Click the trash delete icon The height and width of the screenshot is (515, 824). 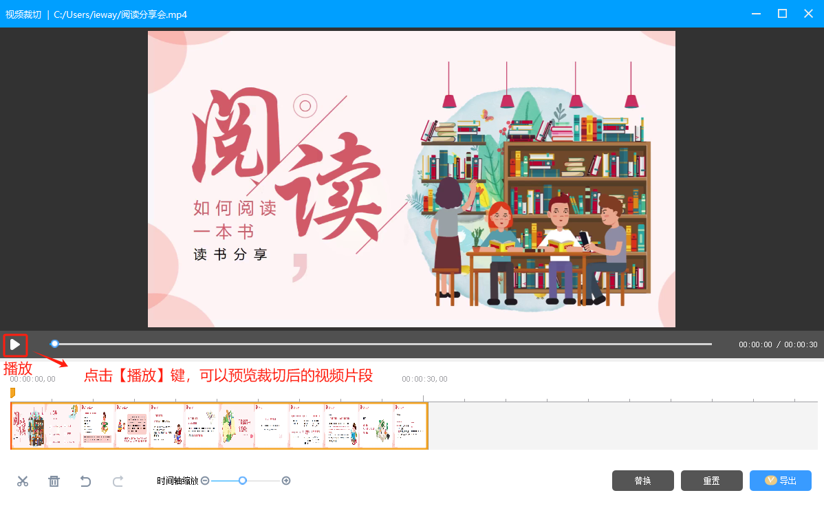54,481
